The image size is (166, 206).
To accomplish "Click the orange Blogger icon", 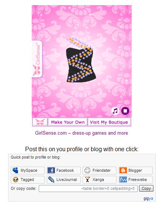I will pyautogui.click(x=123, y=170).
